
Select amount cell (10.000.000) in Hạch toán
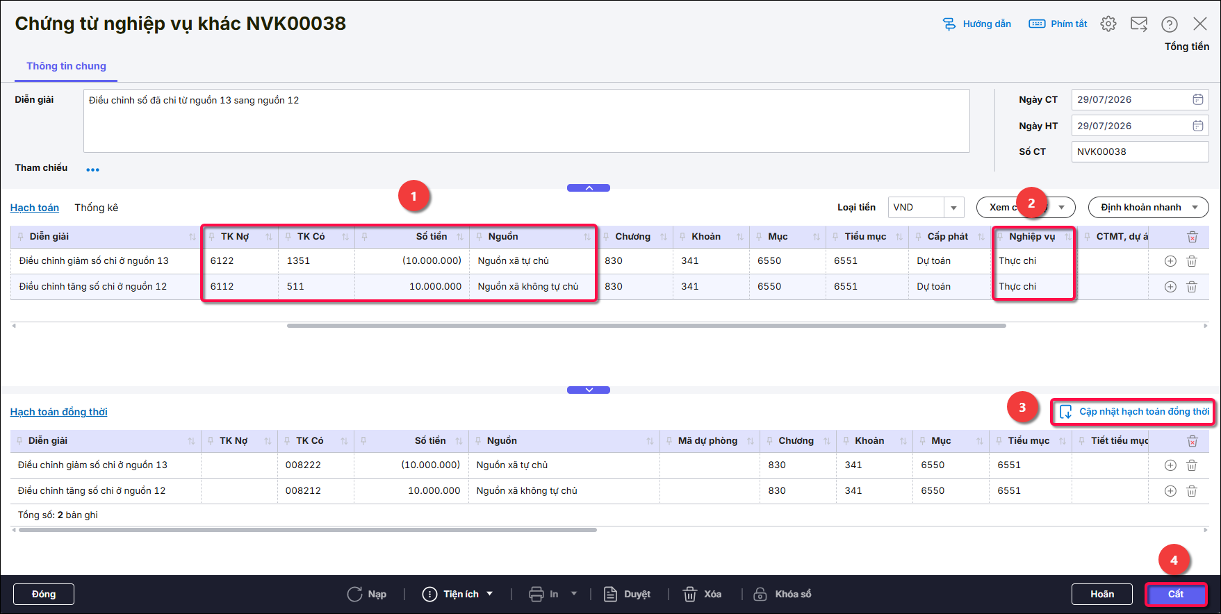(412, 261)
